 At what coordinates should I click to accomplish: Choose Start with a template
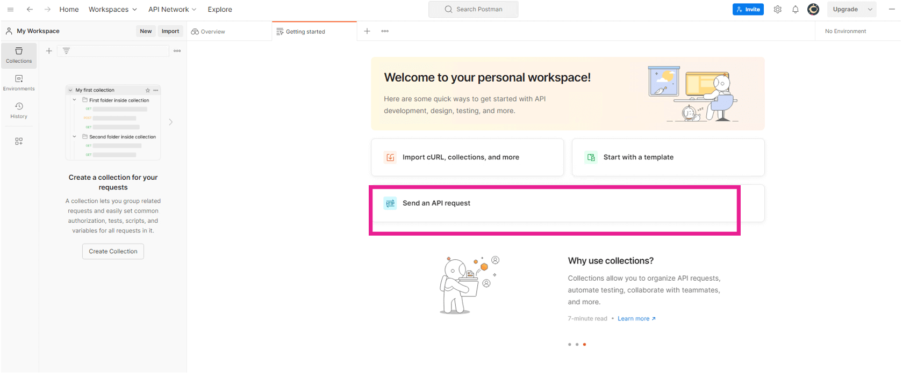[668, 157]
